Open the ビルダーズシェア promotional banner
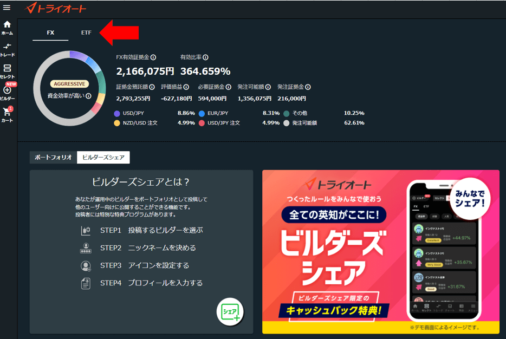Image resolution: width=506 pixels, height=339 pixels. (x=381, y=252)
